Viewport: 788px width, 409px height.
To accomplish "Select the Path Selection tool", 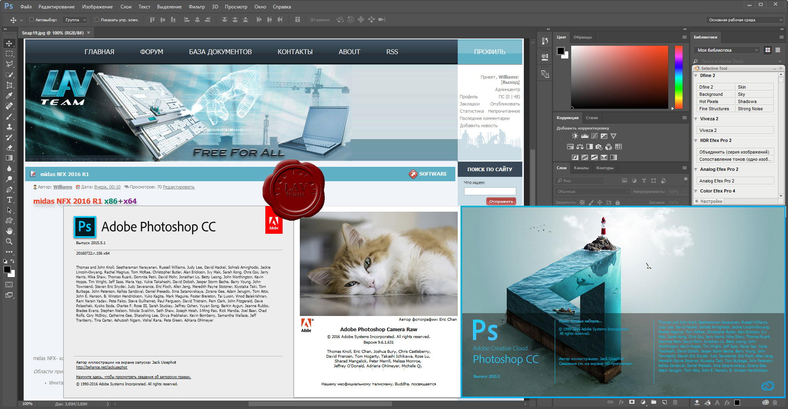I will [x=9, y=210].
